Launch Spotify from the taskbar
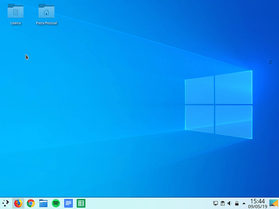The height and width of the screenshot is (209, 279). click(56, 203)
